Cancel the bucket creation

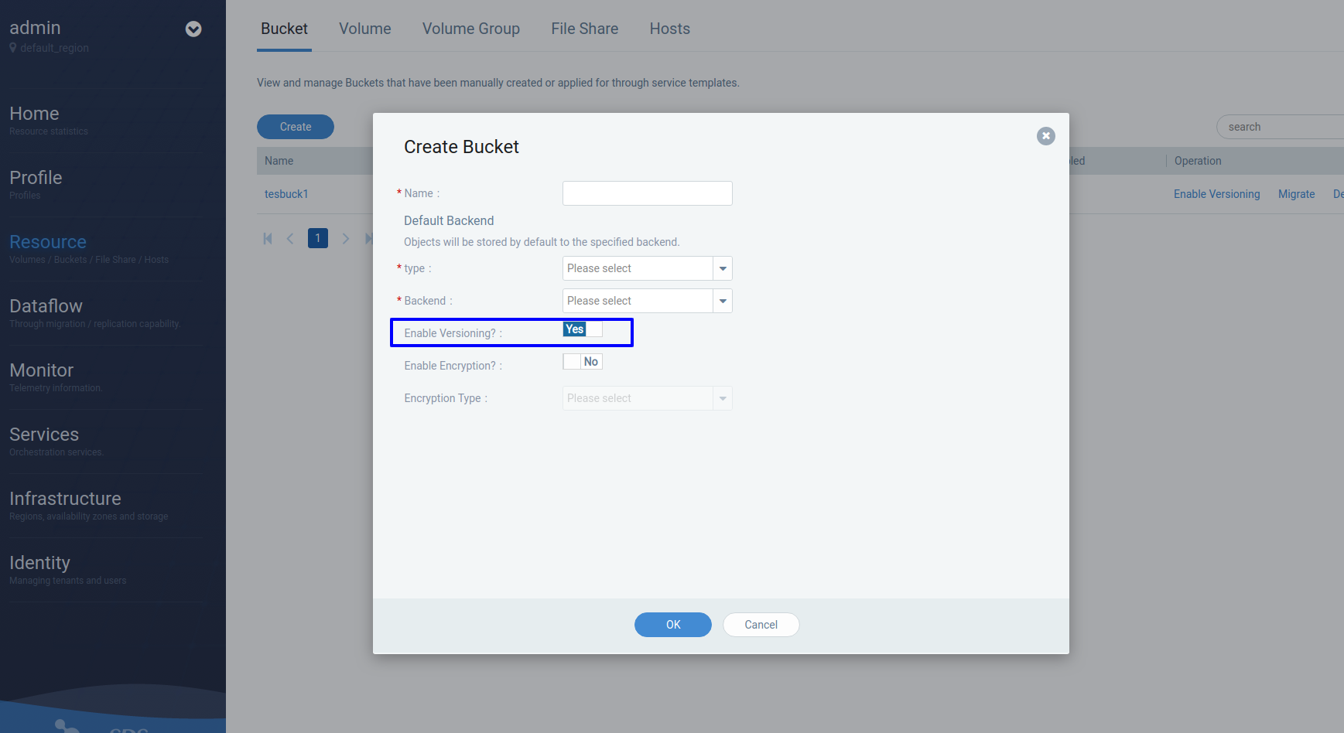pos(761,625)
